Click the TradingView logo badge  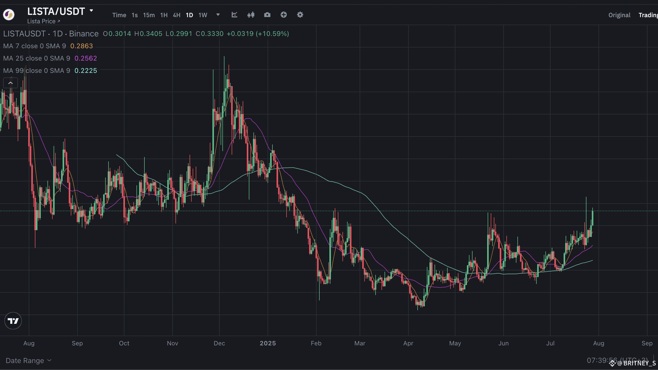[13, 321]
